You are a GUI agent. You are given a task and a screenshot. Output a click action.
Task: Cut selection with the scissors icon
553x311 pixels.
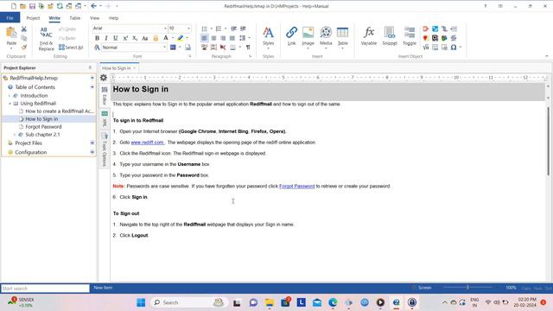(24, 29)
